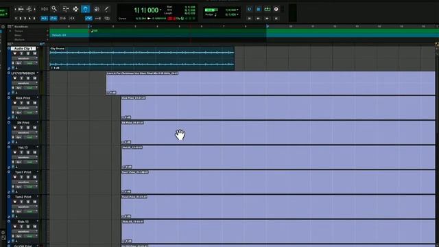Viewport: 439px width, 247px height.
Task: Recall zoom preset 5
Action: coord(34,19)
